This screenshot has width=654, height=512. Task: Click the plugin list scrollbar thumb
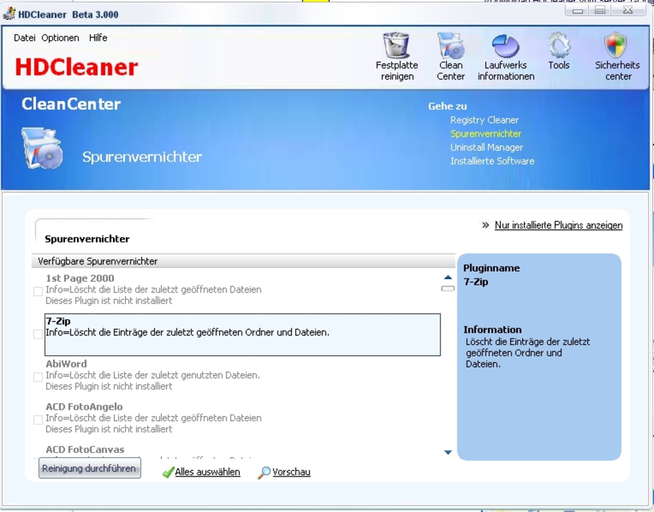(447, 289)
